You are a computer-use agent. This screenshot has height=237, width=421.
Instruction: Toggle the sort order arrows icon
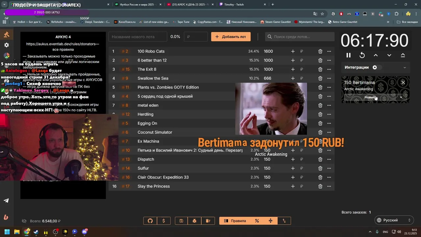point(284,221)
